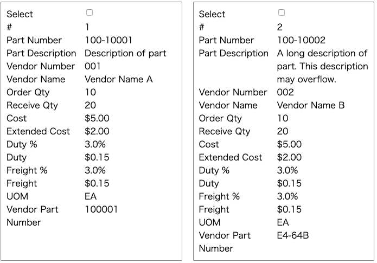This screenshot has width=377, height=263.
Task: Click vendor part number 100001
Action: coord(101,209)
